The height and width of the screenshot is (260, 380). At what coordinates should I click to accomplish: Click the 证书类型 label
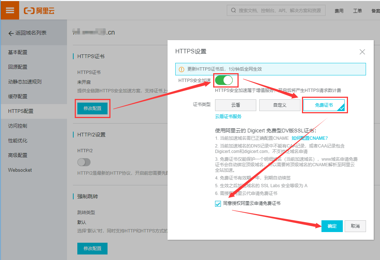(202, 104)
